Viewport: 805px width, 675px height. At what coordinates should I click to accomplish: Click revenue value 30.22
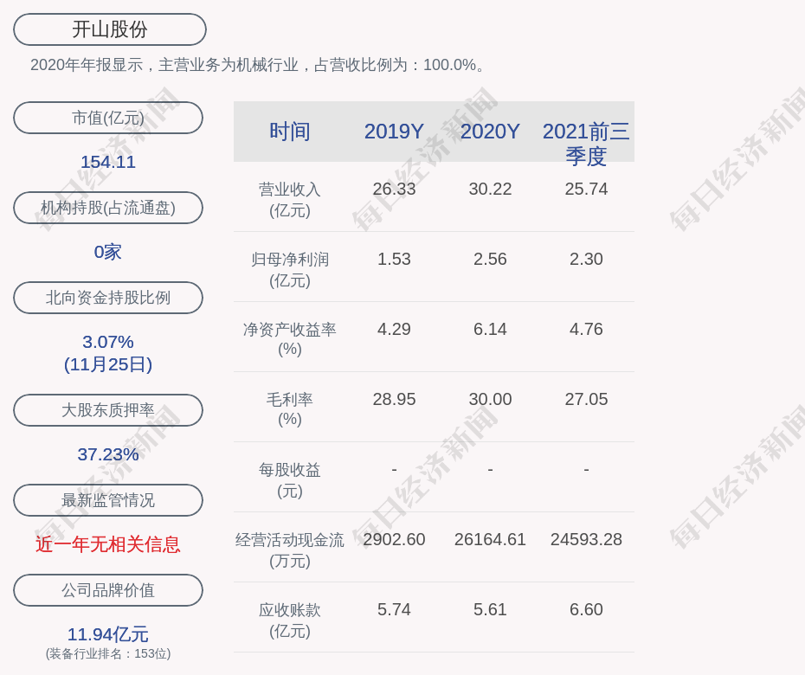pos(490,189)
